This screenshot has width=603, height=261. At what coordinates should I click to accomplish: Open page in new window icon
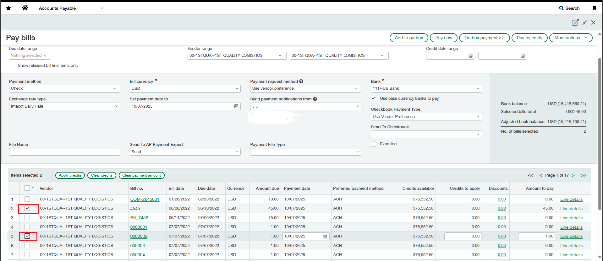pos(575,23)
